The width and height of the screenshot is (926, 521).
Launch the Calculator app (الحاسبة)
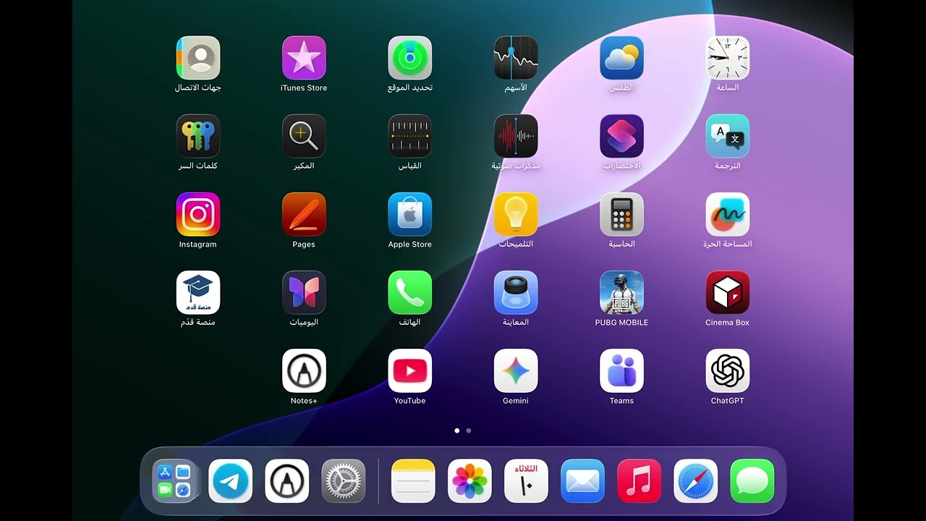click(621, 214)
